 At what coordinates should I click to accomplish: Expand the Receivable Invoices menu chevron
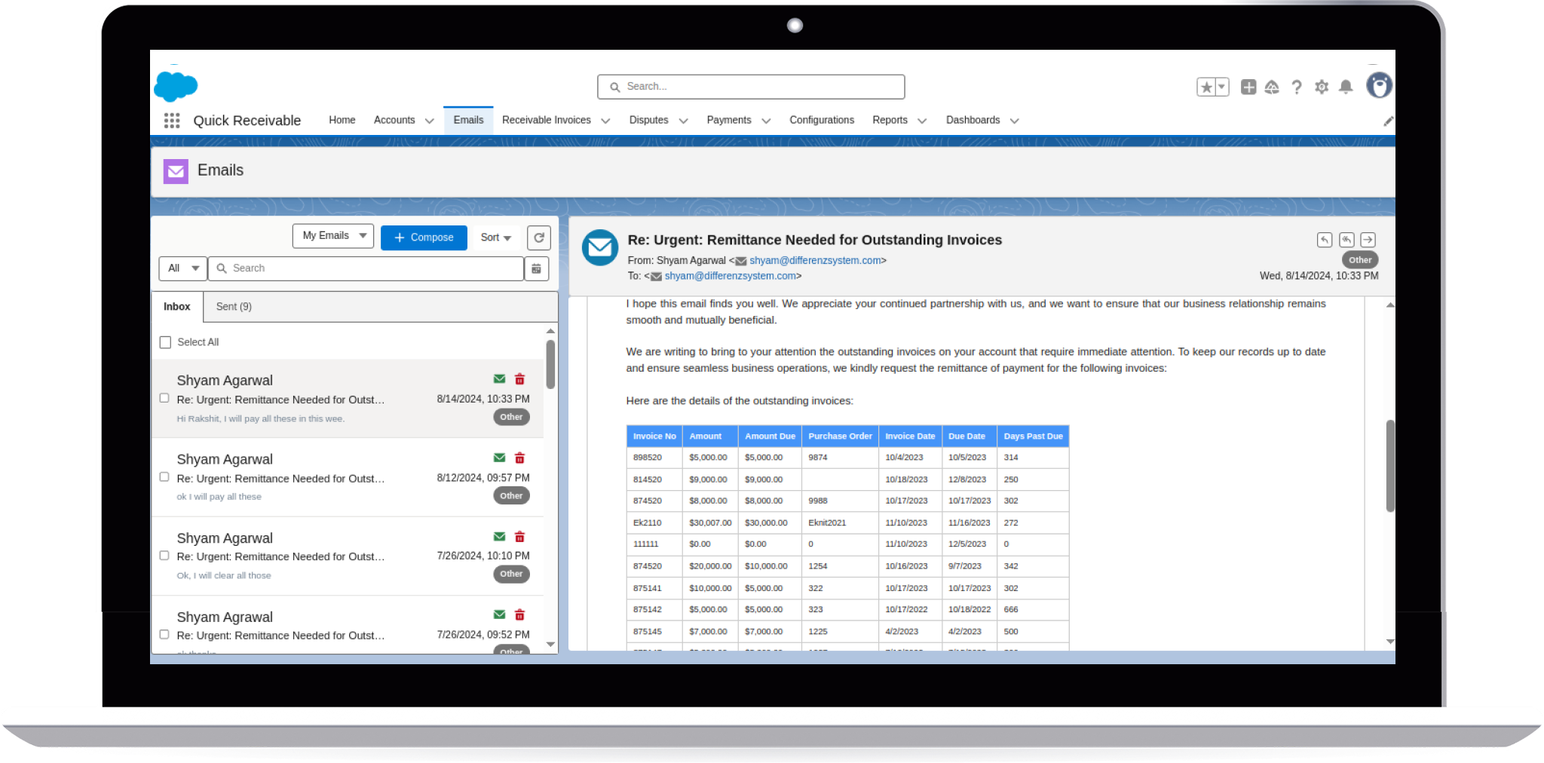pos(606,120)
